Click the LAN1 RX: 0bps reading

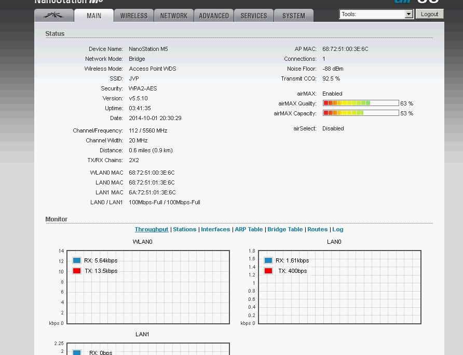click(101, 352)
